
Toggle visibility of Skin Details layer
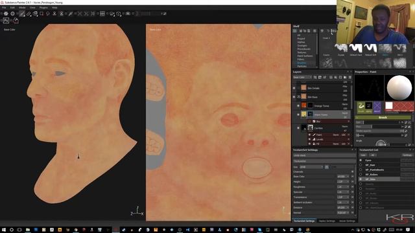[x=294, y=88]
